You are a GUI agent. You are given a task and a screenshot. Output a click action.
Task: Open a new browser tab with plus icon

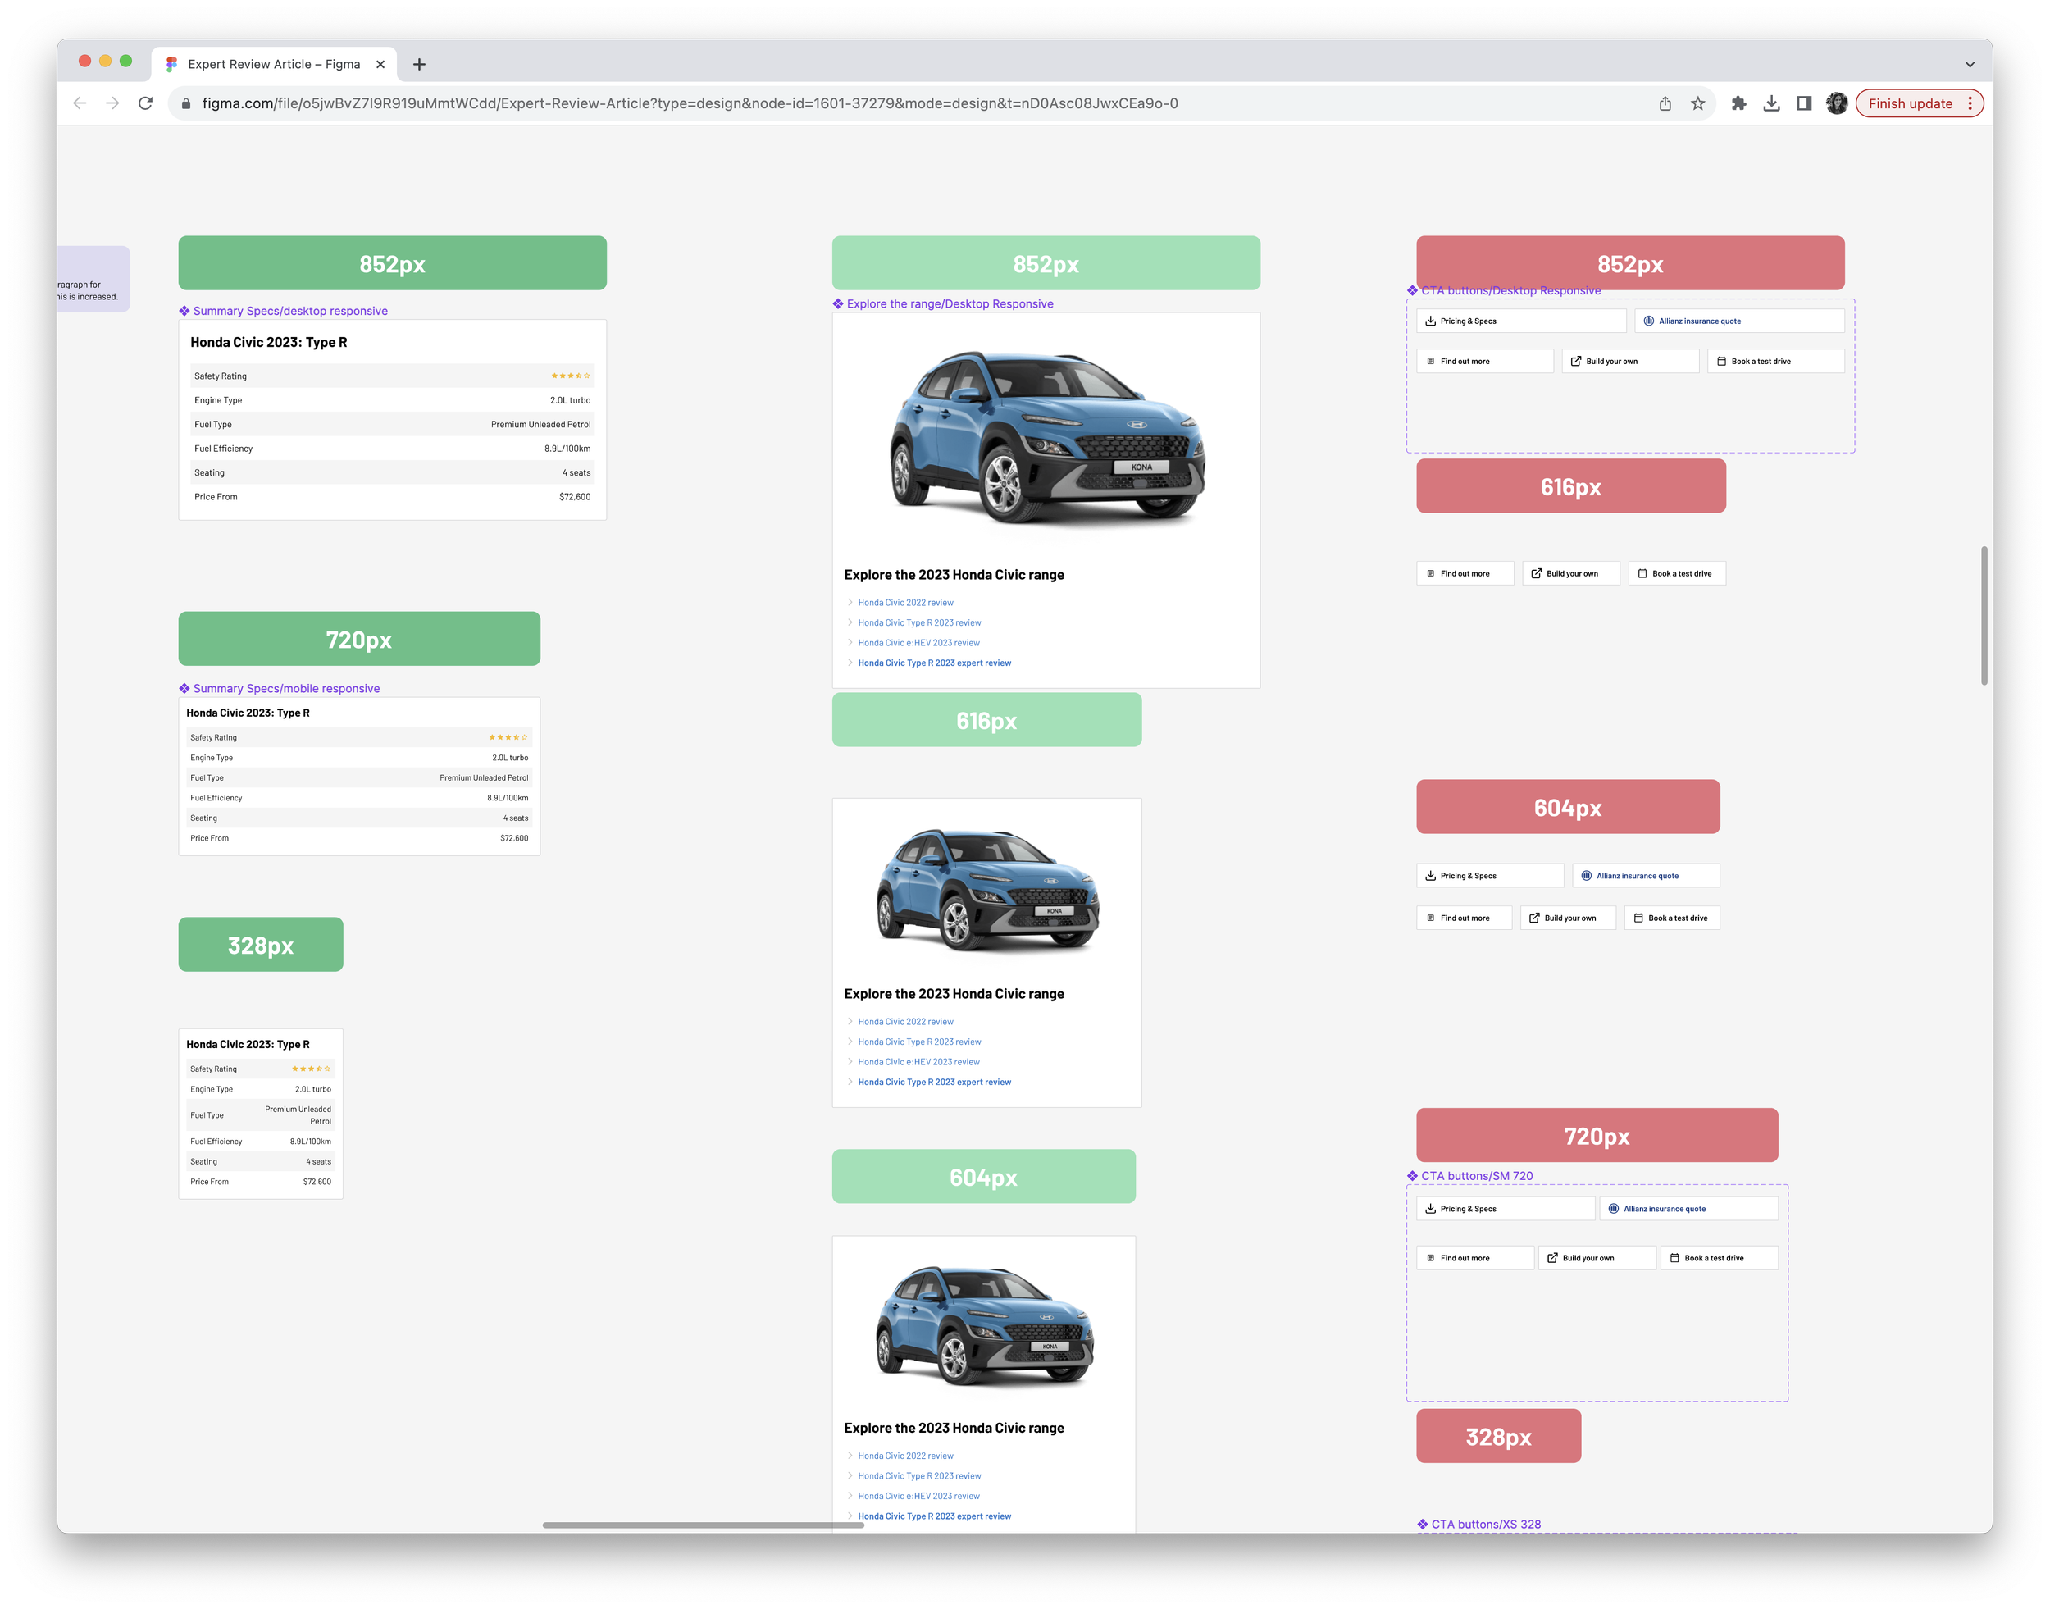[419, 64]
